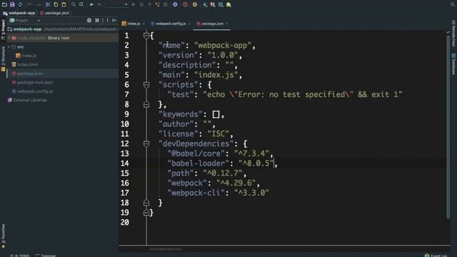Screen dimensions: 457x257
Task: Open the Remote Host tool window tab
Action: tap(453, 34)
